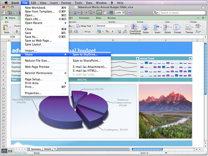
Task: Choose Save to SkyDrive menu item
Action: 85,54
